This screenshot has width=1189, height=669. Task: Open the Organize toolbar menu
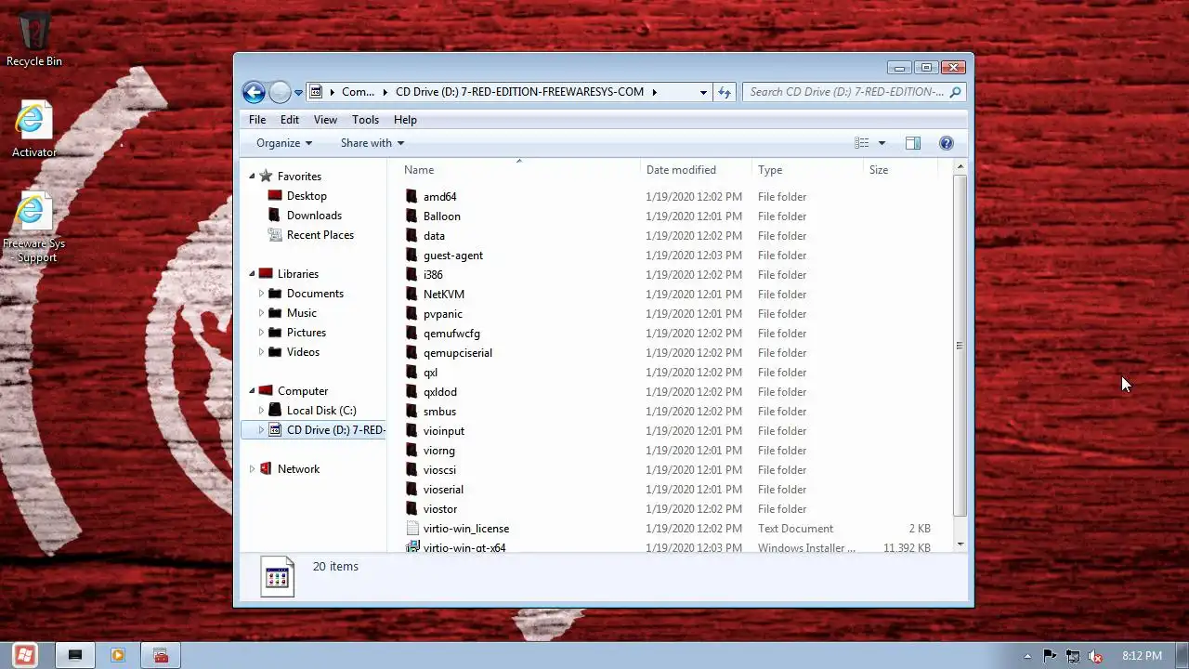284,143
